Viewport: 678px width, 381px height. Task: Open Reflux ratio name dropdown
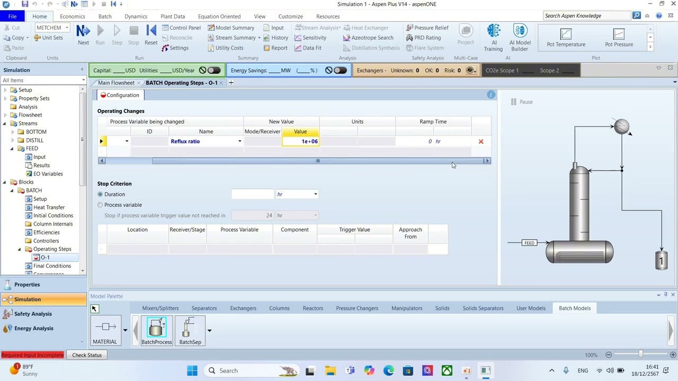[239, 141]
